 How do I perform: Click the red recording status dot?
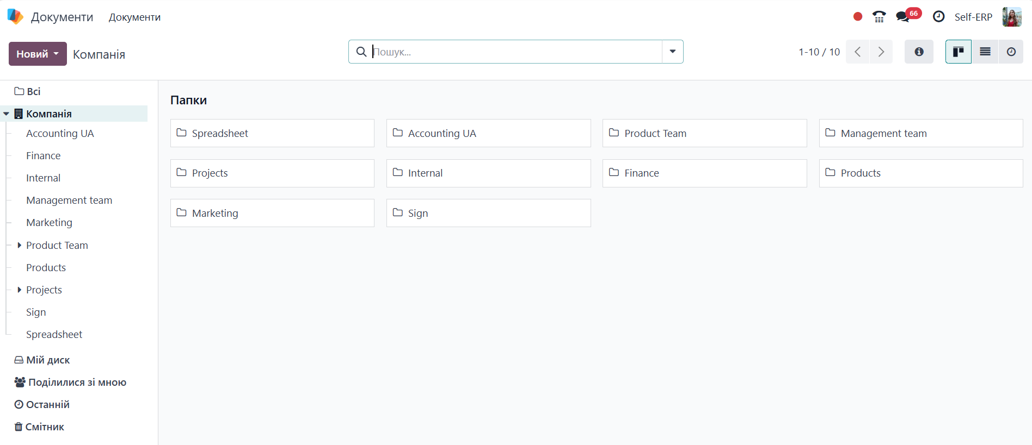(858, 17)
